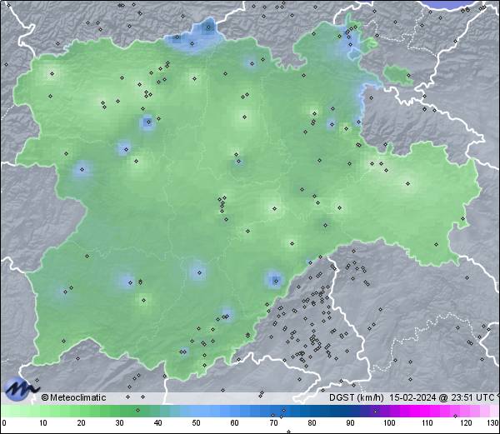Pick the magenta section of the color scale
This screenshot has height=434, width=500.
click(x=424, y=411)
